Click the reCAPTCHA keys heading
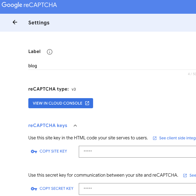Viewport: 196px width, 196px height. pos(48,126)
